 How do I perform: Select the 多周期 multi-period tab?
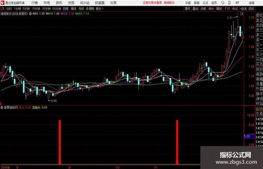pos(90,9)
